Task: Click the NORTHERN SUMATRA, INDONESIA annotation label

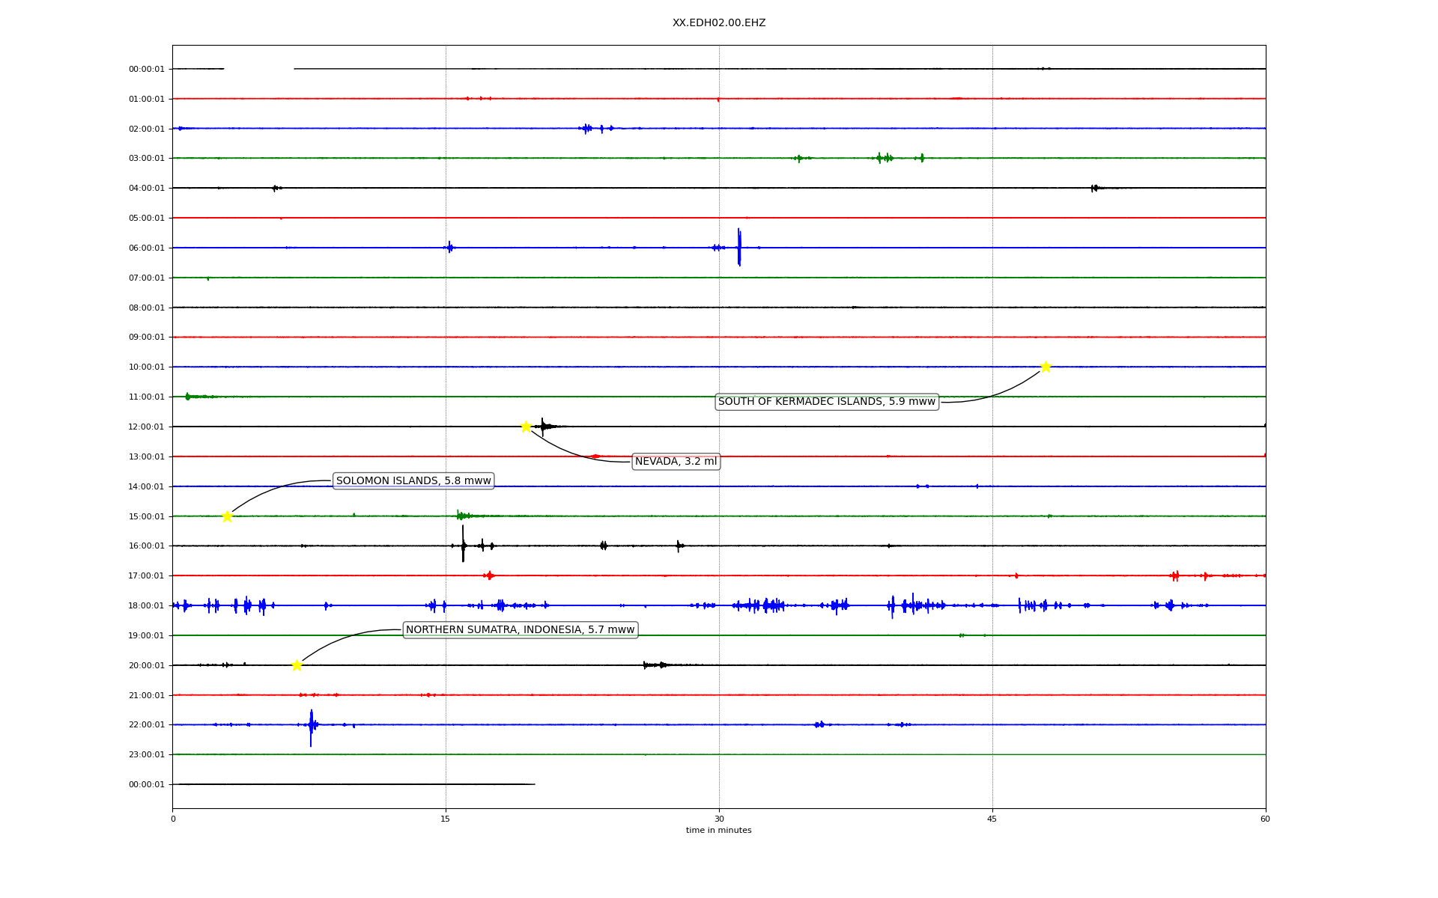Action: tap(520, 630)
